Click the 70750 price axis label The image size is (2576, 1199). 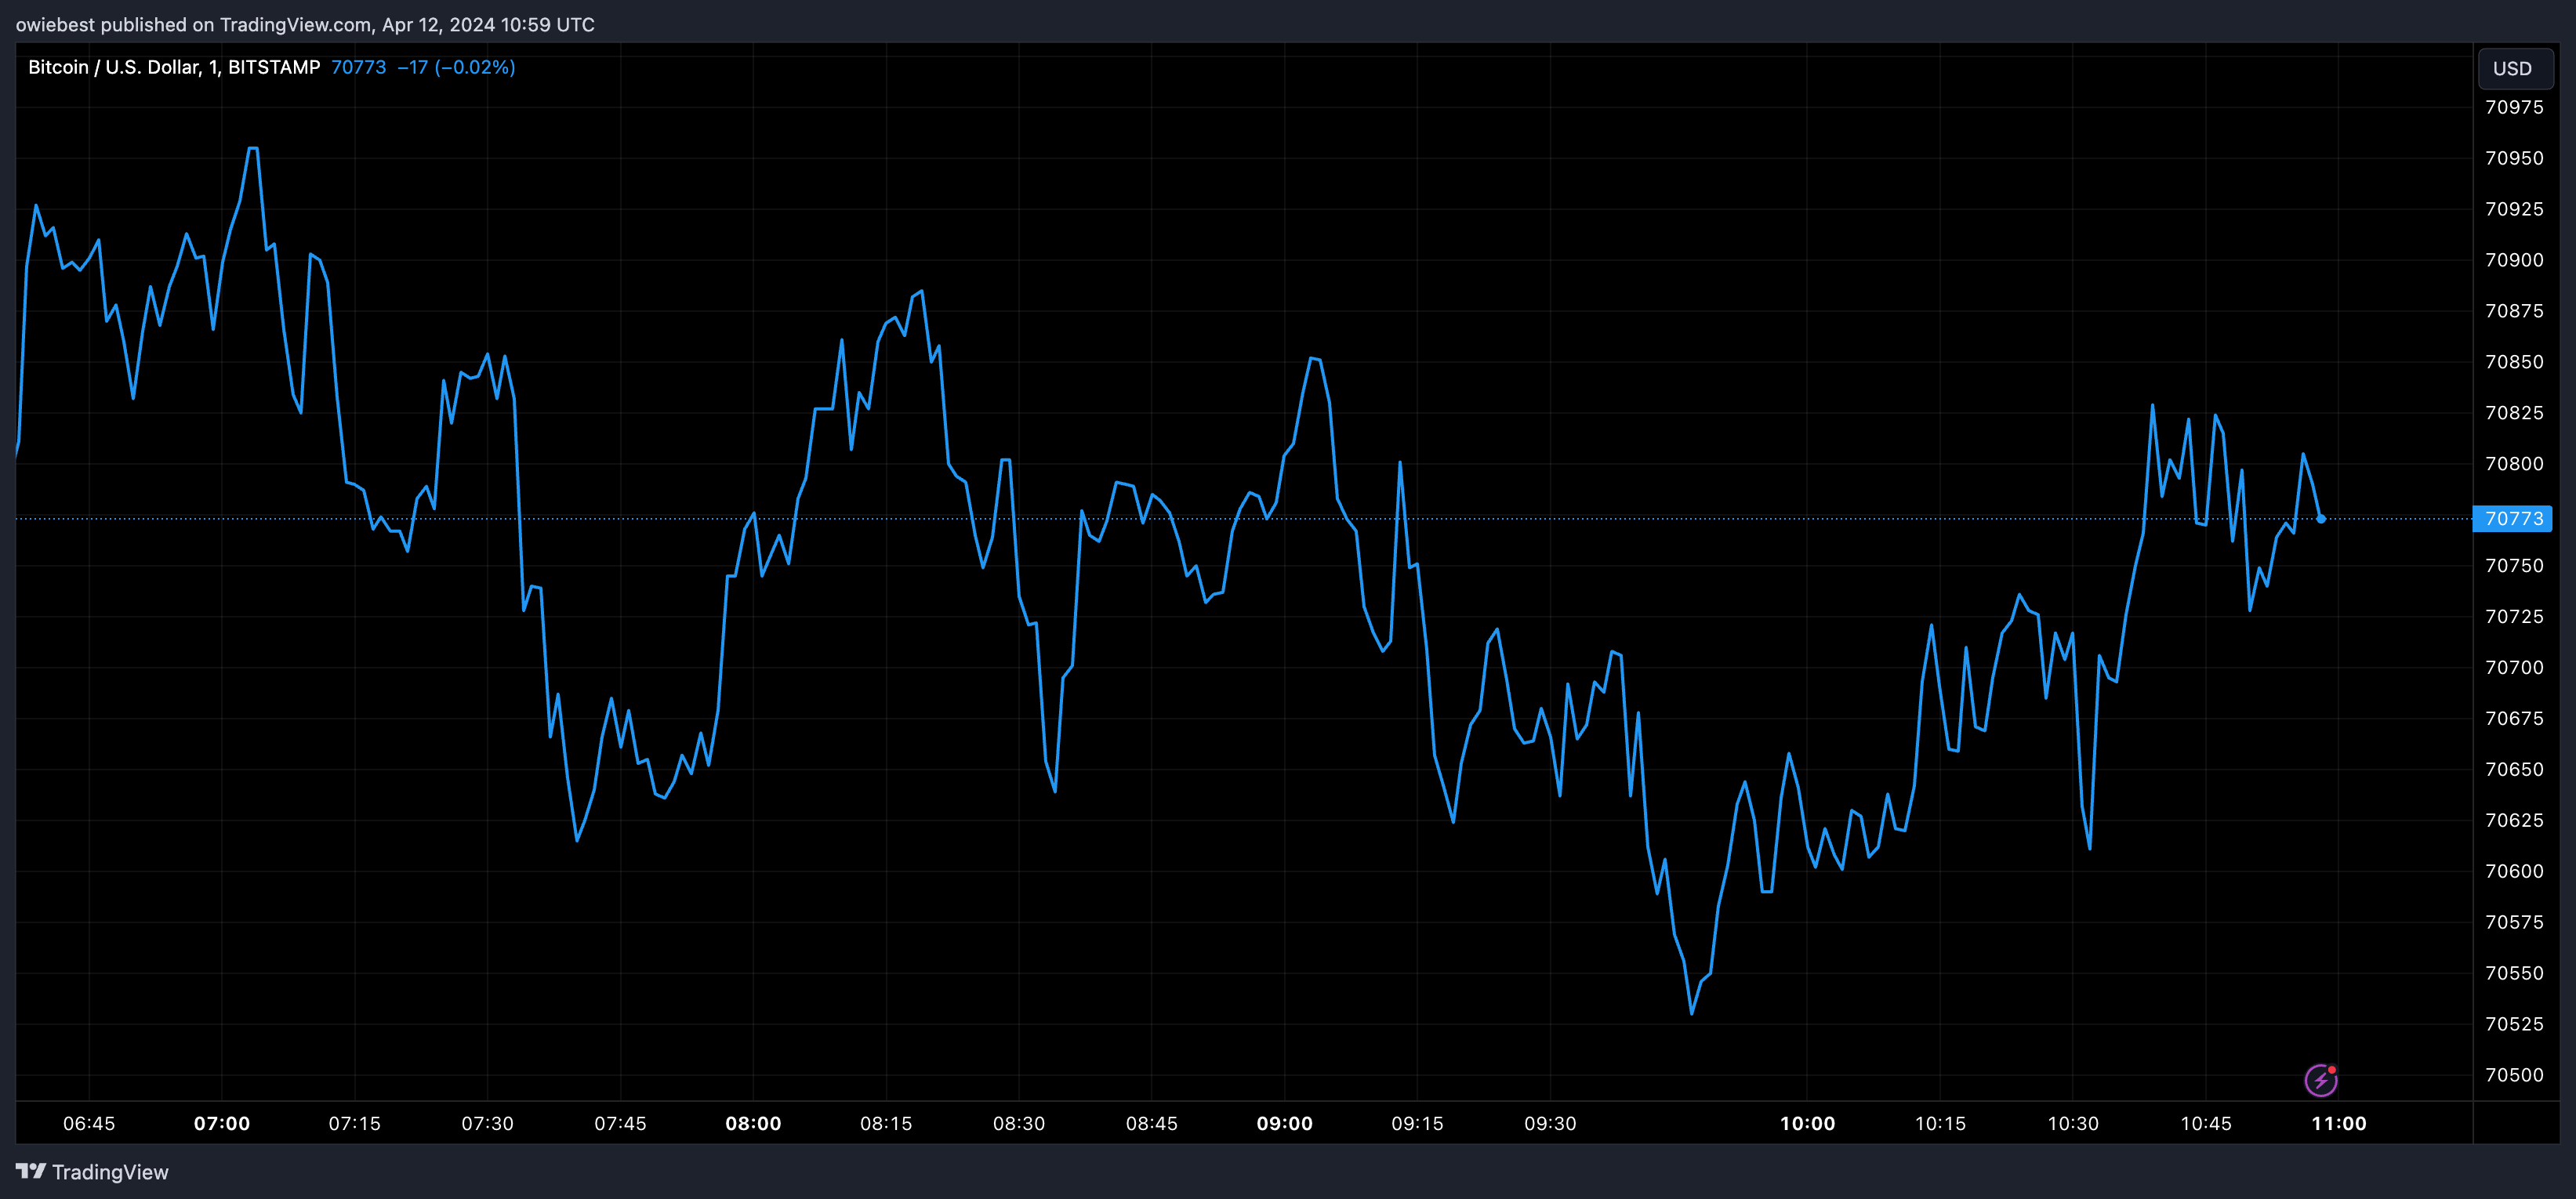[x=2514, y=566]
